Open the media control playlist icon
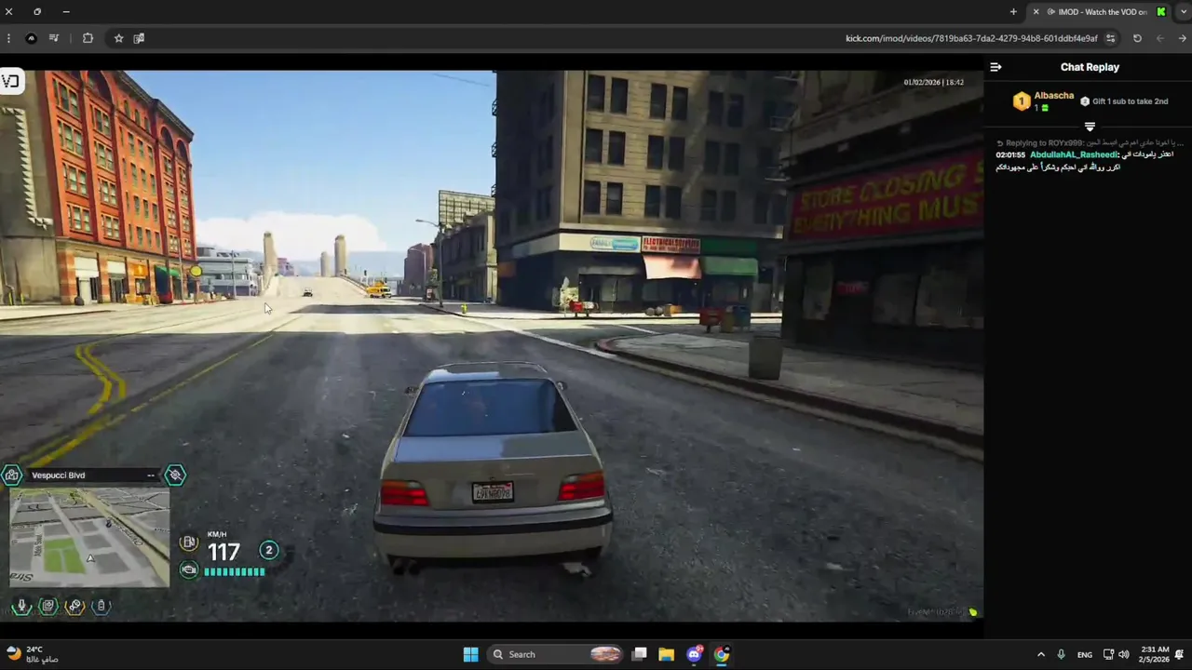The height and width of the screenshot is (670, 1192). click(x=54, y=38)
